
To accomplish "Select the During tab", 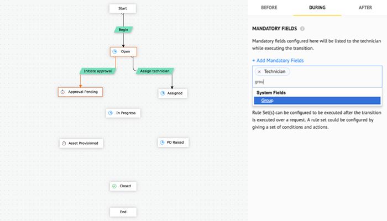I will [317, 8].
